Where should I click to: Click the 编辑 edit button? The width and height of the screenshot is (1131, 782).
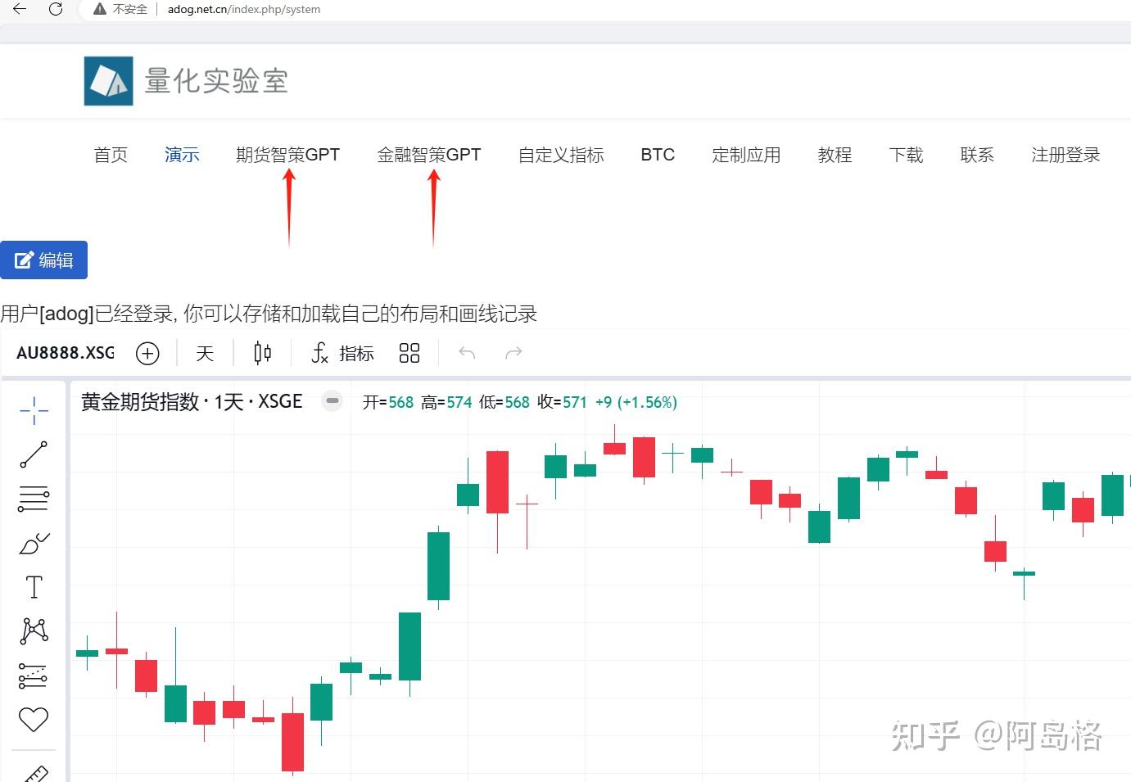44,260
